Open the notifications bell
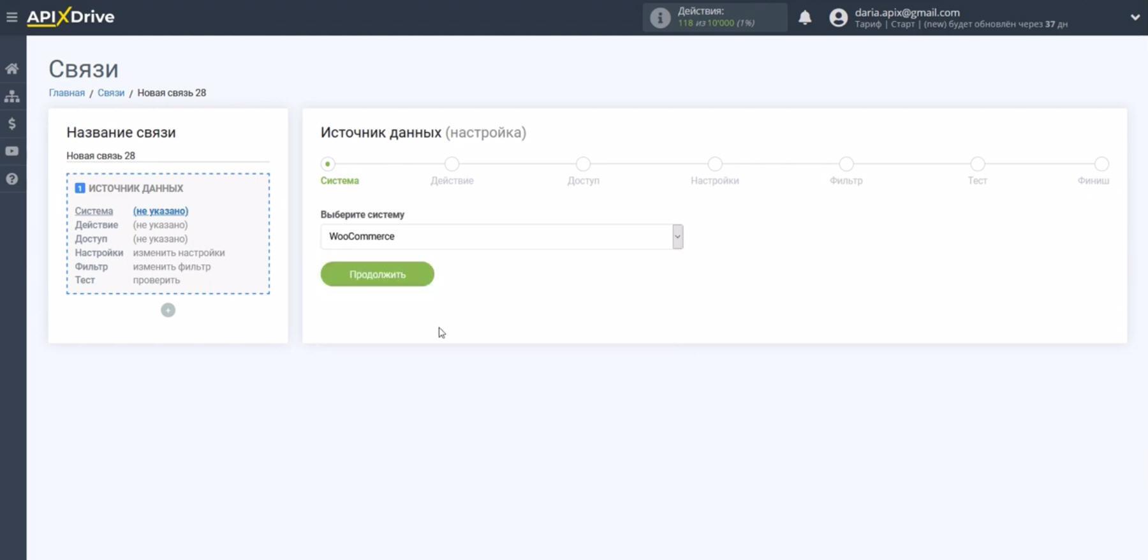Image resolution: width=1148 pixels, height=560 pixels. (805, 17)
